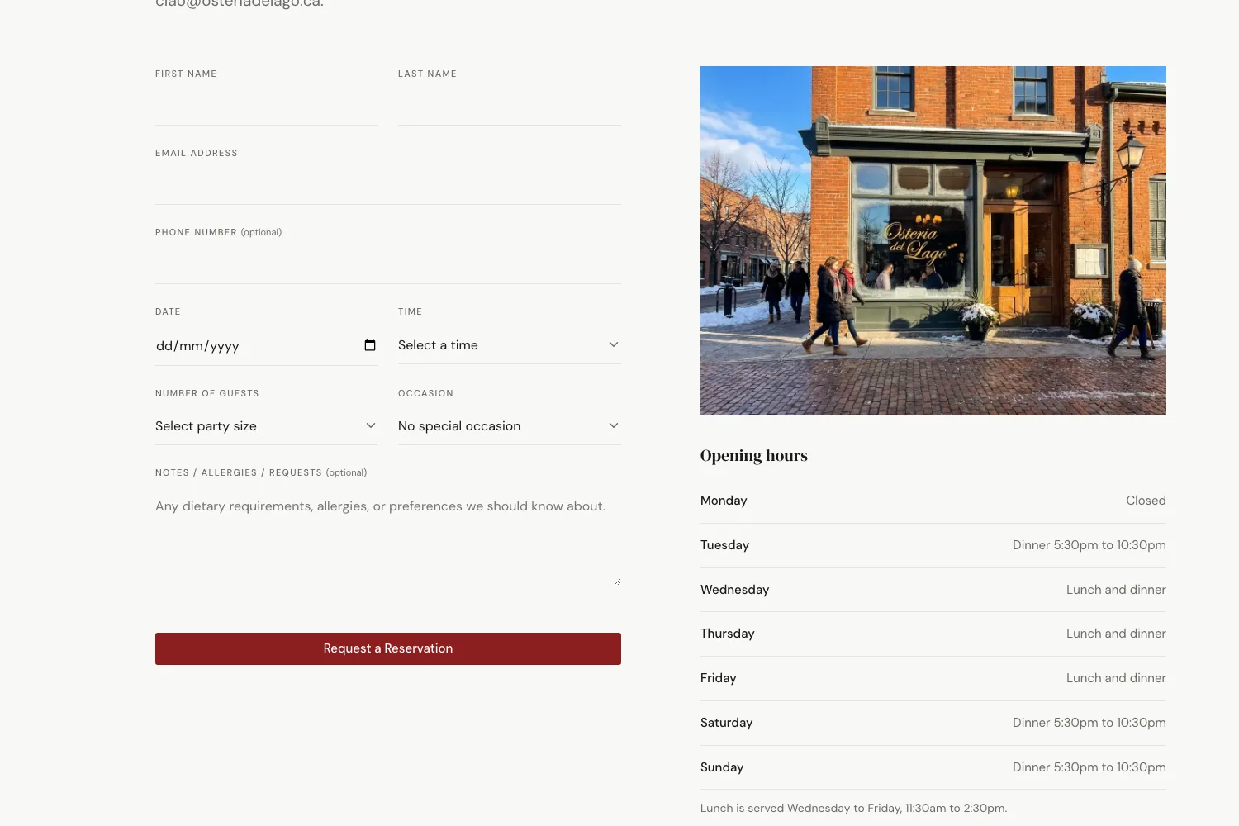
Task: Click Friday's Lunch and dinner text
Action: (x=1116, y=678)
